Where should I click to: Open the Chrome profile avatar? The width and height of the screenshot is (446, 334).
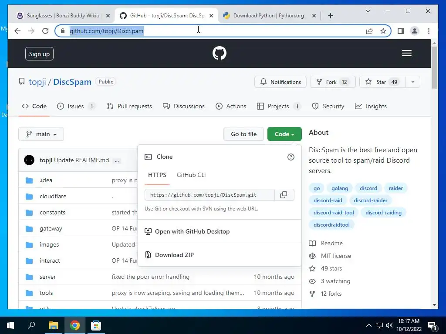point(415,31)
